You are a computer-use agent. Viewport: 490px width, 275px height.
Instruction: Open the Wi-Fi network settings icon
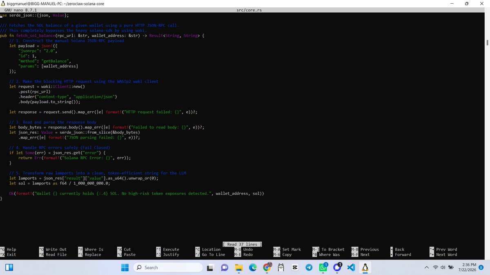(x=436, y=268)
